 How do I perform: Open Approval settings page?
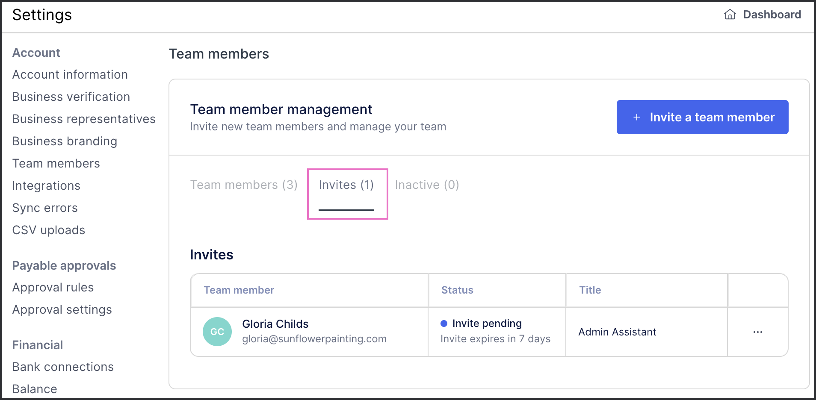[62, 309]
